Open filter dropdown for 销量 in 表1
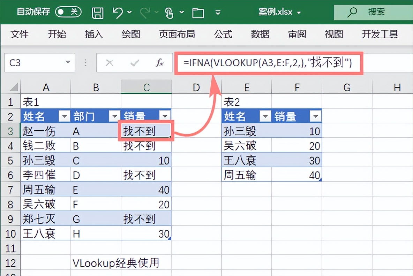 165,116
